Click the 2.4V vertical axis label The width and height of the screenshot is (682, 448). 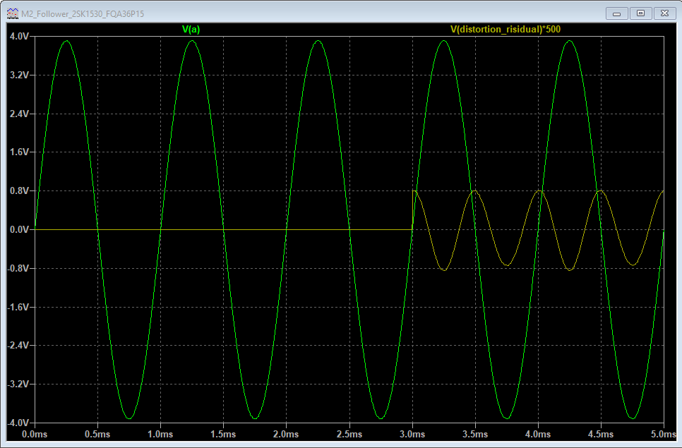(19, 114)
